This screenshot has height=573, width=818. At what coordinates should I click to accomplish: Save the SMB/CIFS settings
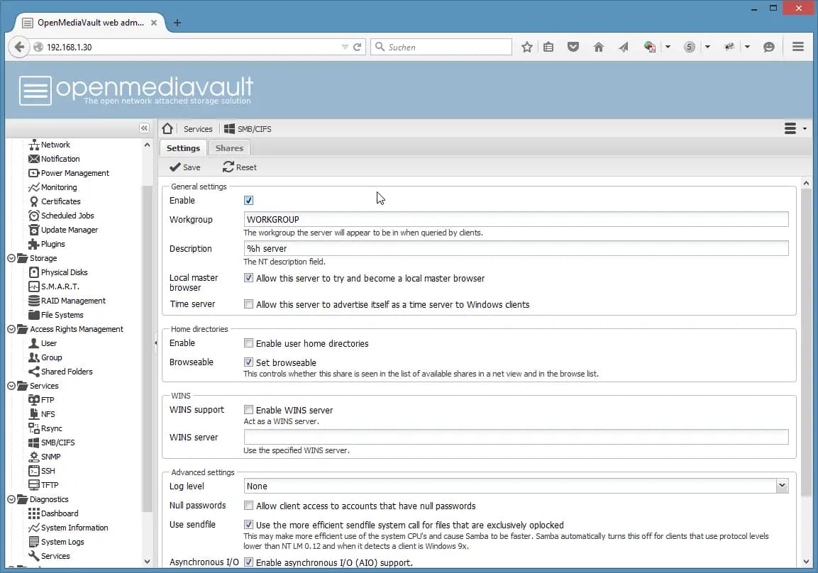click(184, 167)
